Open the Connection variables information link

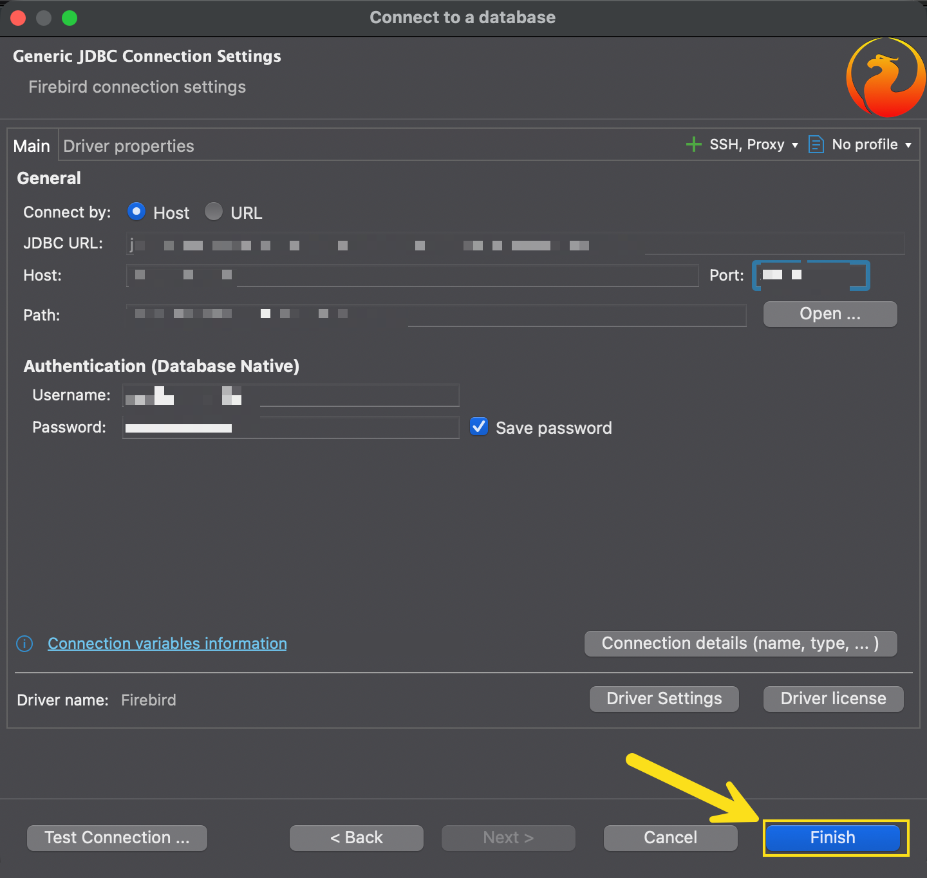pyautogui.click(x=167, y=644)
